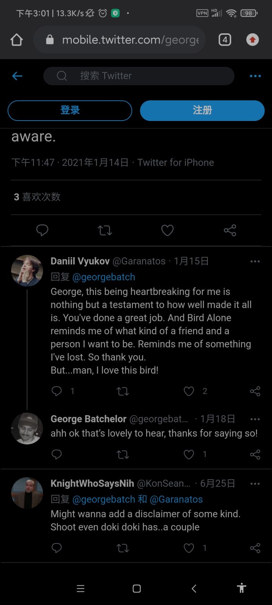Open the @Garanatos mention in KnightWhoSaysNih's reply

pos(176,500)
